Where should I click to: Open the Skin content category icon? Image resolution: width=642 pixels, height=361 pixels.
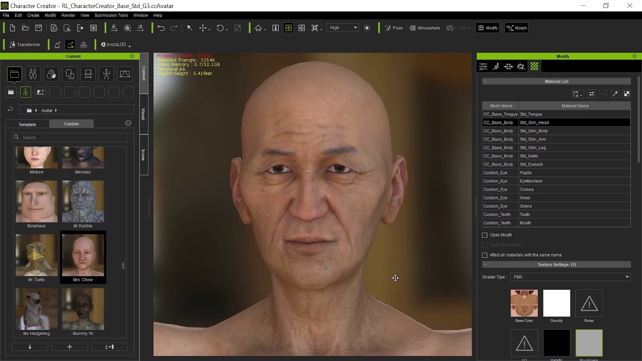[x=51, y=74]
